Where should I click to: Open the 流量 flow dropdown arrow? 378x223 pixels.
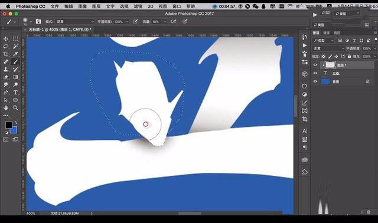(x=165, y=22)
